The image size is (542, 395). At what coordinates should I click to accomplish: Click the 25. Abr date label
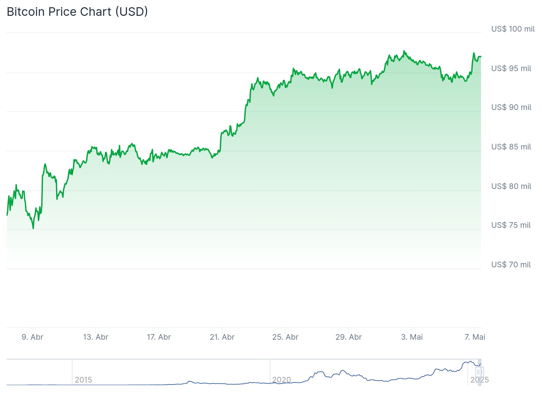coord(285,337)
